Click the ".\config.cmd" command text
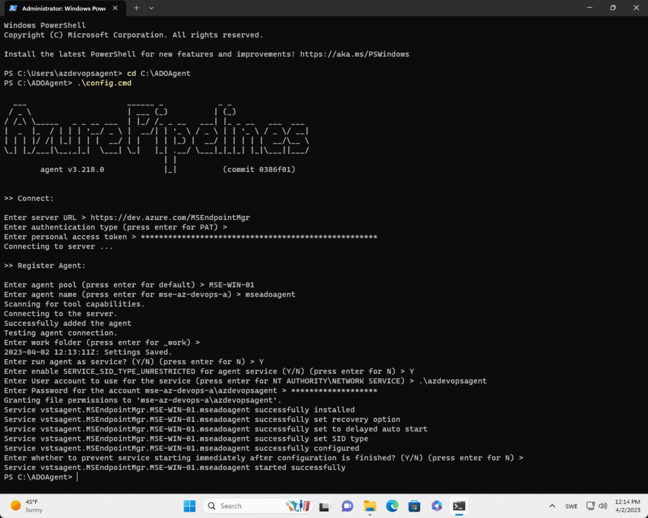Image resolution: width=648 pixels, height=518 pixels. pos(104,83)
